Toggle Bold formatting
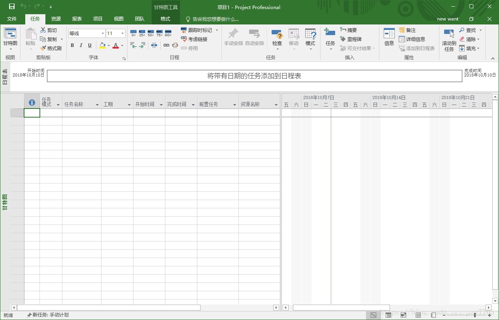 point(72,45)
